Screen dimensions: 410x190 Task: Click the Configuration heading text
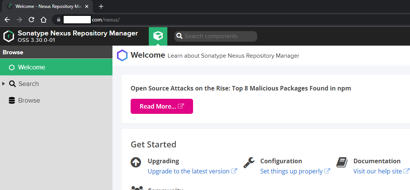click(x=281, y=161)
